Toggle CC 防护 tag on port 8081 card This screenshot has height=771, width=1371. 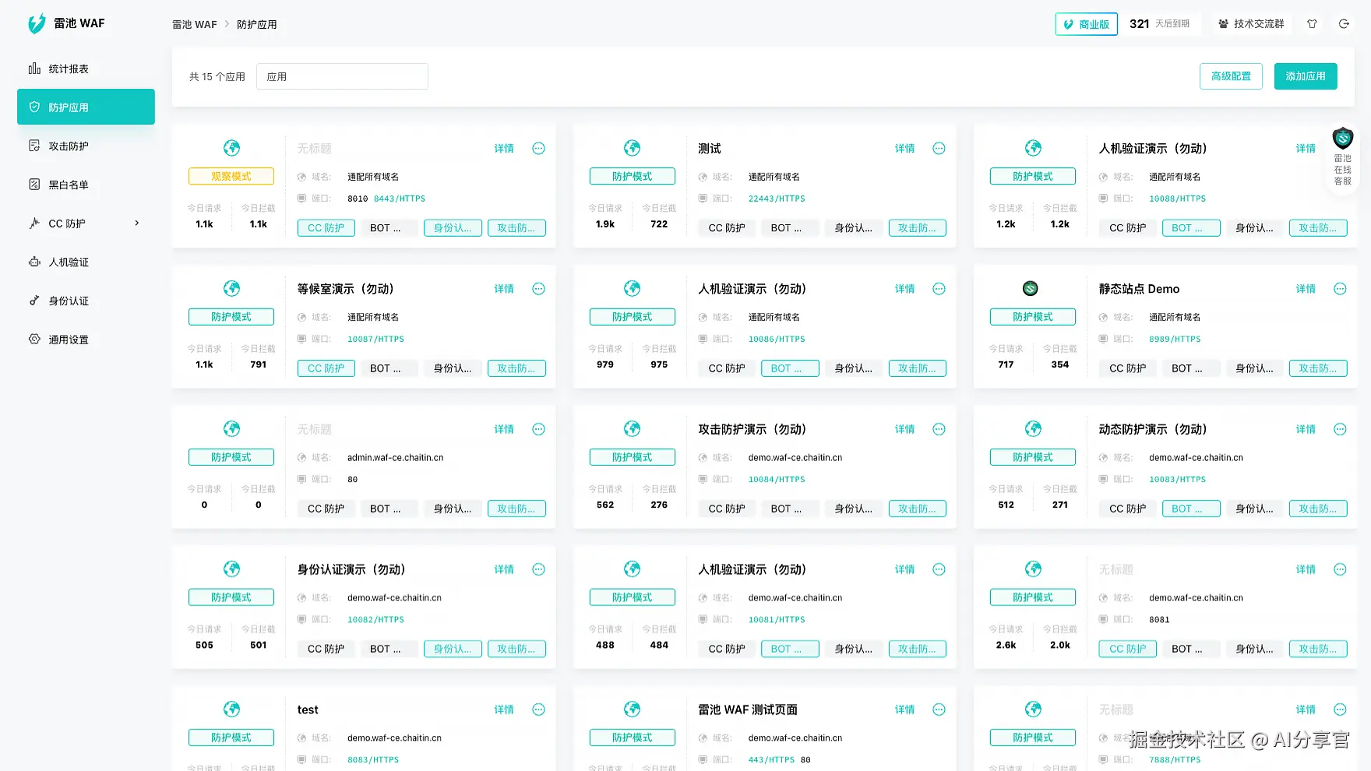coord(1128,649)
